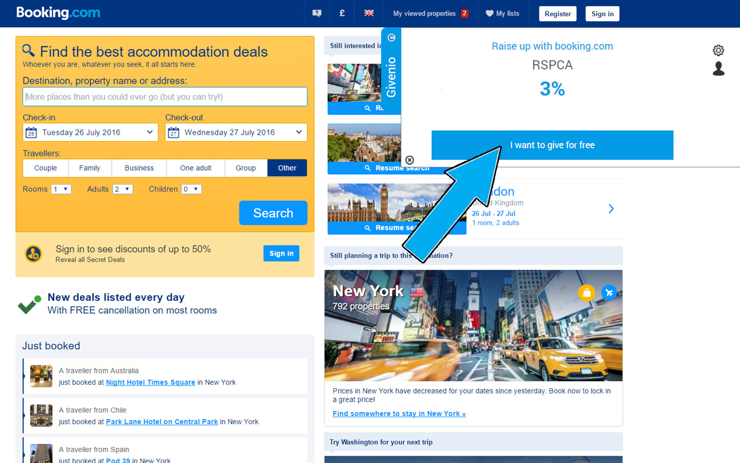Click Sign in in the header
740x463 pixels.
click(602, 14)
